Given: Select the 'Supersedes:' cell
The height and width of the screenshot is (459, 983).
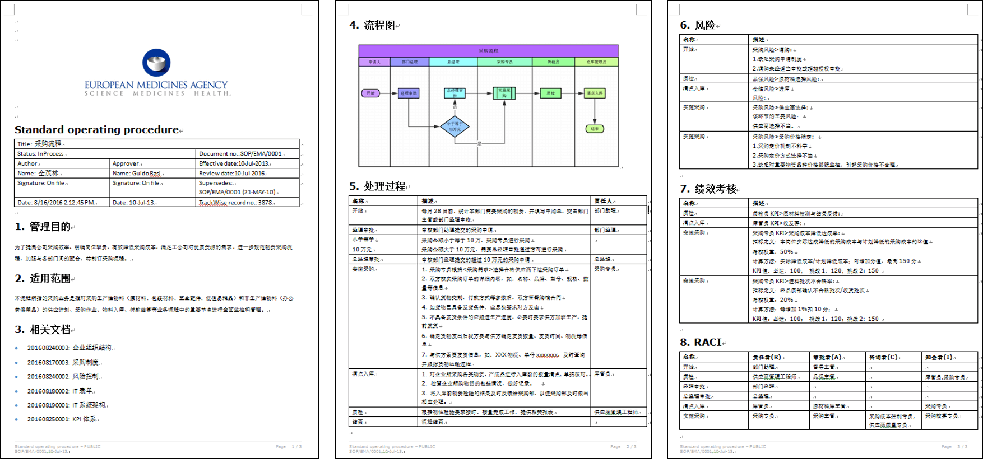Looking at the screenshot, I should pos(247,188).
